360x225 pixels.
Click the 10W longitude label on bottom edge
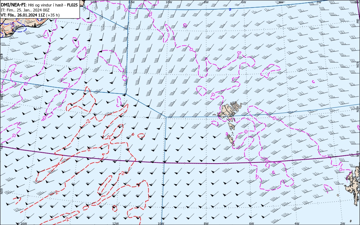[161, 224]
